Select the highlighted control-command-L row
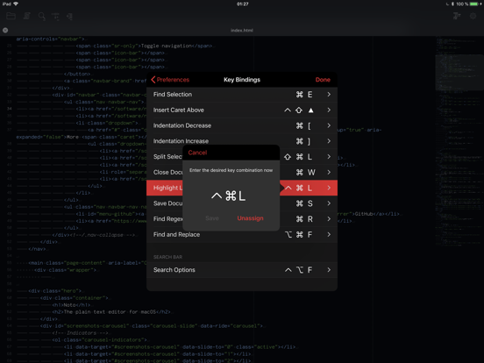 pos(242,188)
